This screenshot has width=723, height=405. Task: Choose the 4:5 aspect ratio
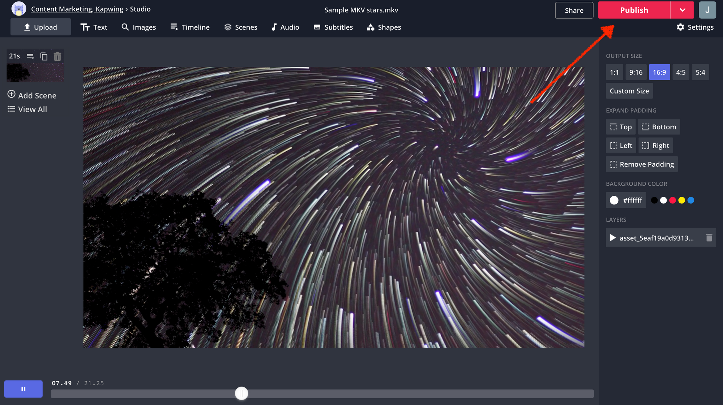point(680,72)
